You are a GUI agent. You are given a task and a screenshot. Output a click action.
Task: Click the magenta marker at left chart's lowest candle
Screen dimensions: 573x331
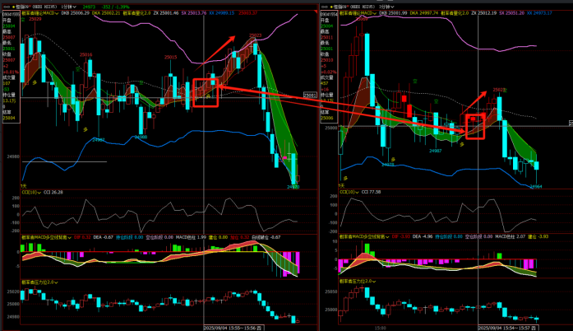tap(284, 156)
